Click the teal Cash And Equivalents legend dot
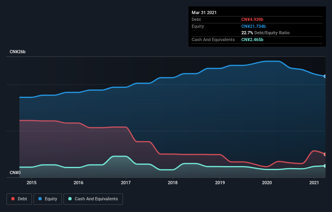The height and width of the screenshot is (212, 332). pos(70,199)
